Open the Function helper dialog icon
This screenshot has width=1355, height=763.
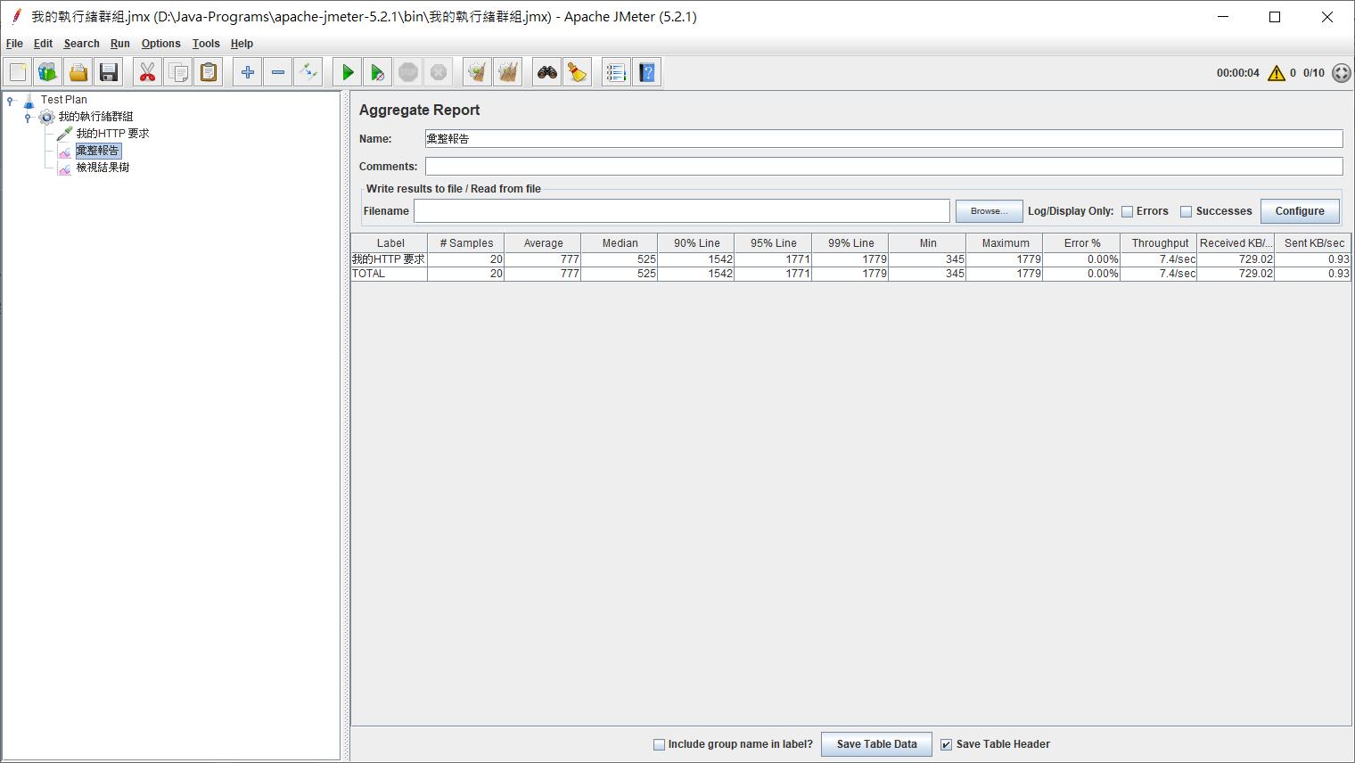(617, 72)
